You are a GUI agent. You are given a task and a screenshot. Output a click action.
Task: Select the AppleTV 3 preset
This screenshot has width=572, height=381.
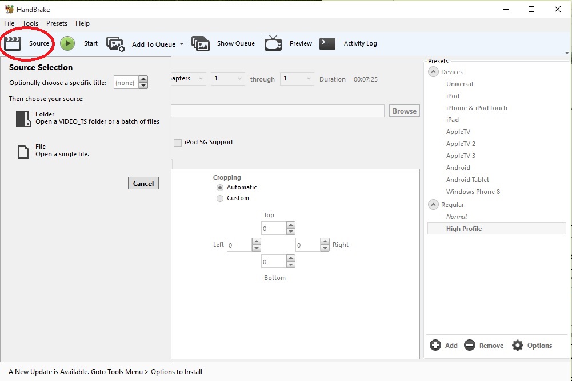[x=461, y=156]
